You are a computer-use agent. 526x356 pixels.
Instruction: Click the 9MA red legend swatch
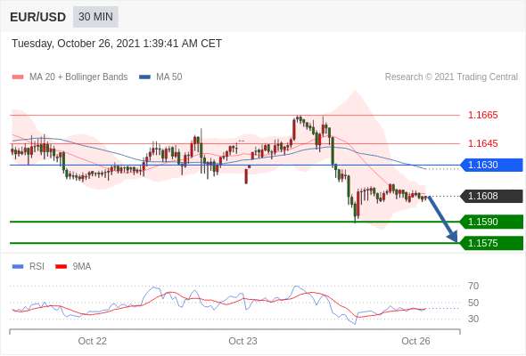[61, 267]
